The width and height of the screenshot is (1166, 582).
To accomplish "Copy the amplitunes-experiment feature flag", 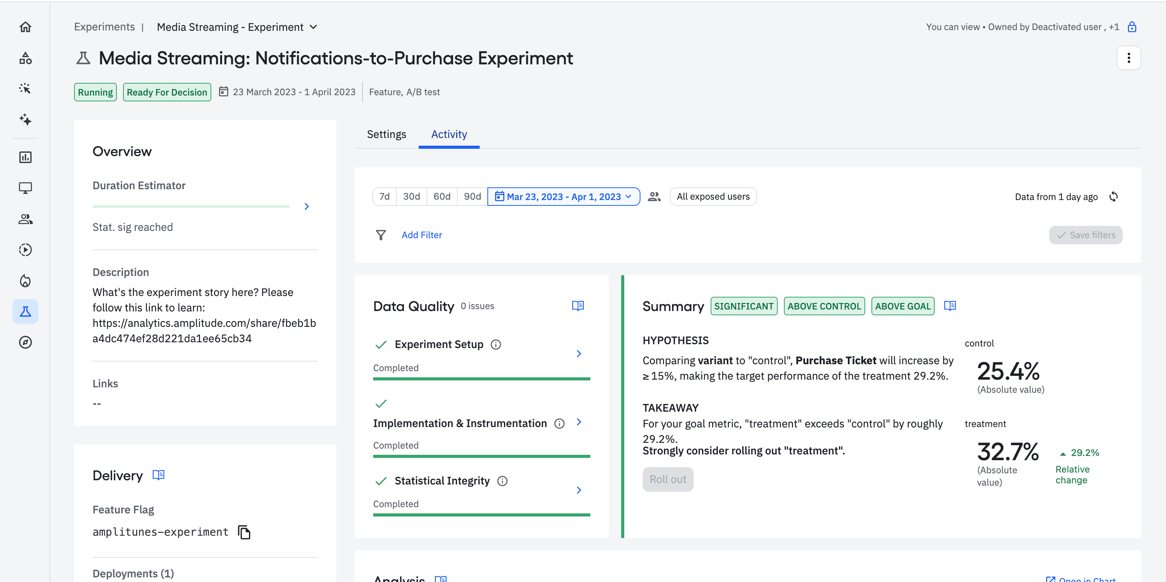I will (x=244, y=532).
